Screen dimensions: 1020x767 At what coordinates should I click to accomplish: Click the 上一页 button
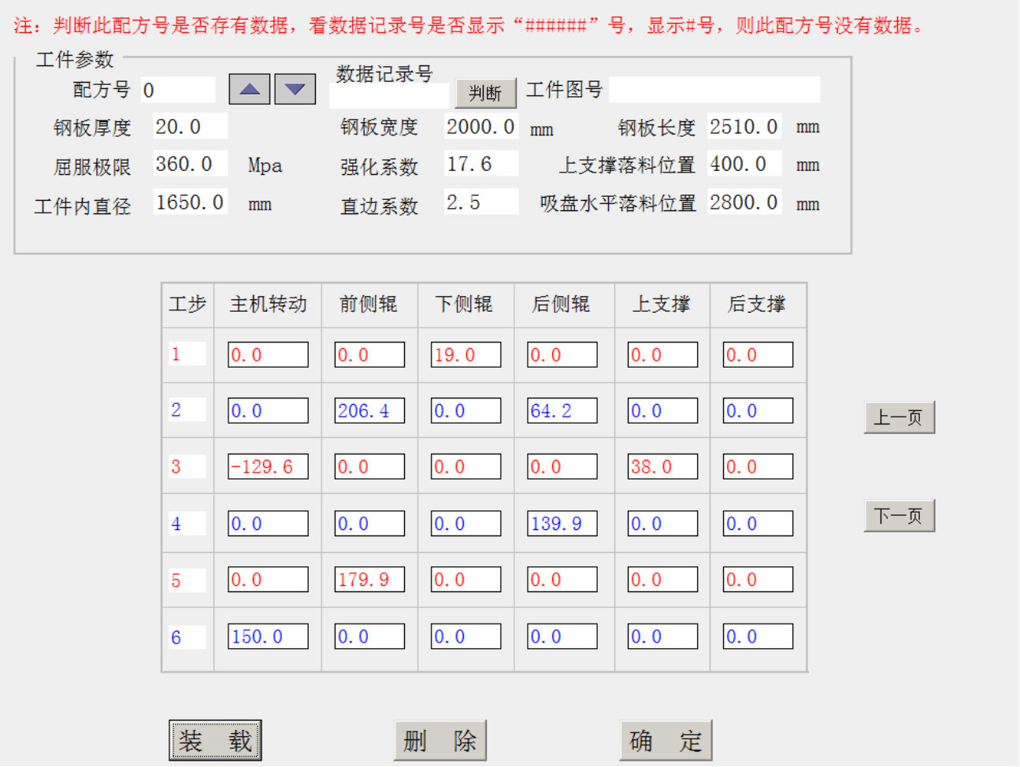[899, 417]
